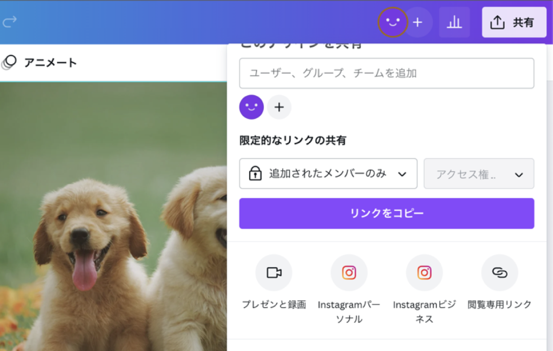
Task: Open the smiley profile avatar in header
Action: tap(393, 22)
